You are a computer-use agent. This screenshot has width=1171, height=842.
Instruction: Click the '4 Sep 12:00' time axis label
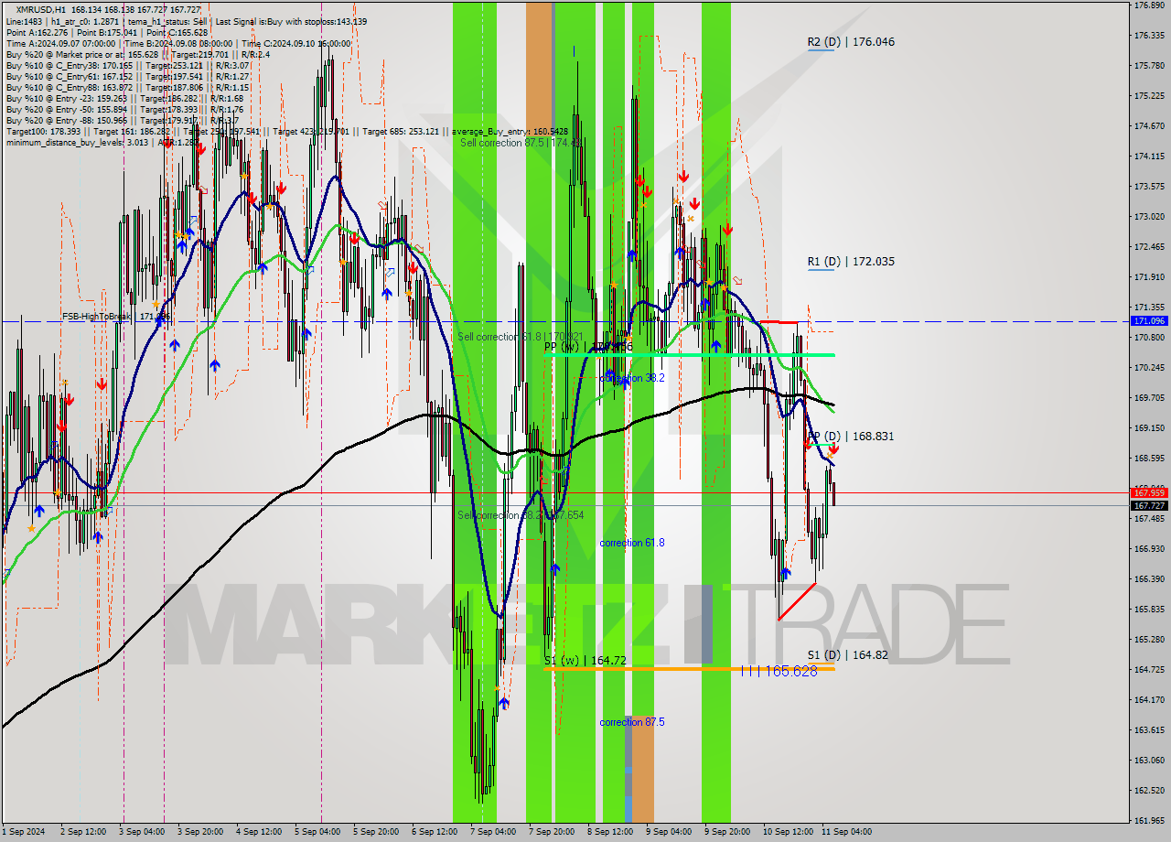[259, 832]
